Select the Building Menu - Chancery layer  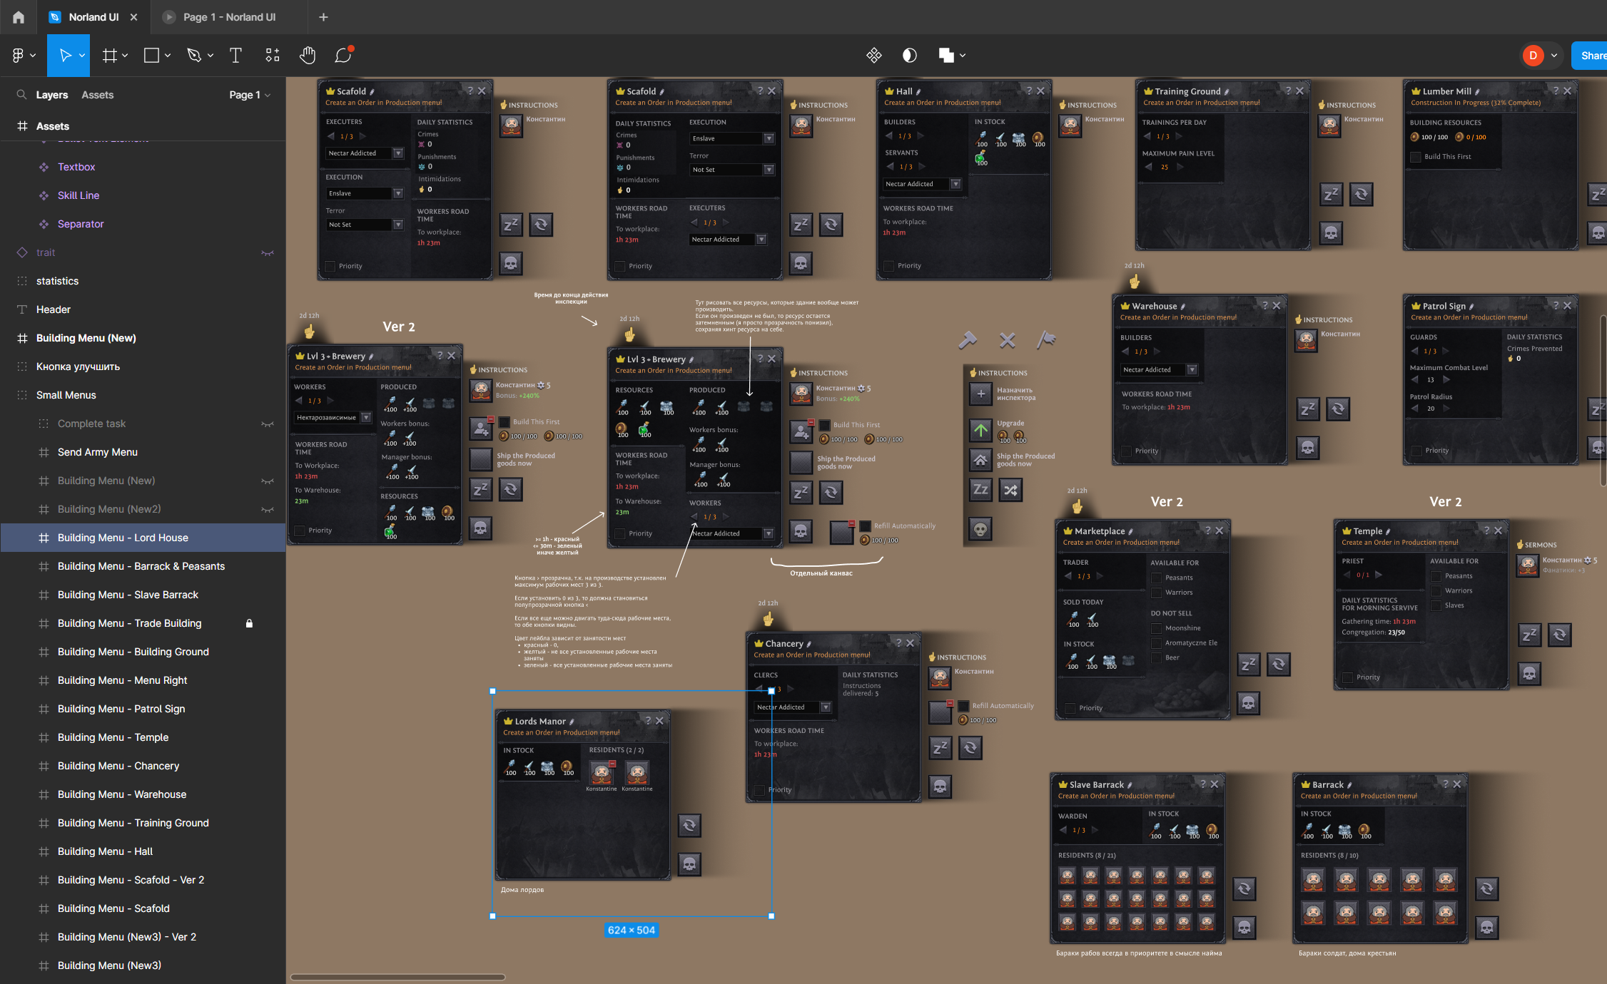point(143,766)
